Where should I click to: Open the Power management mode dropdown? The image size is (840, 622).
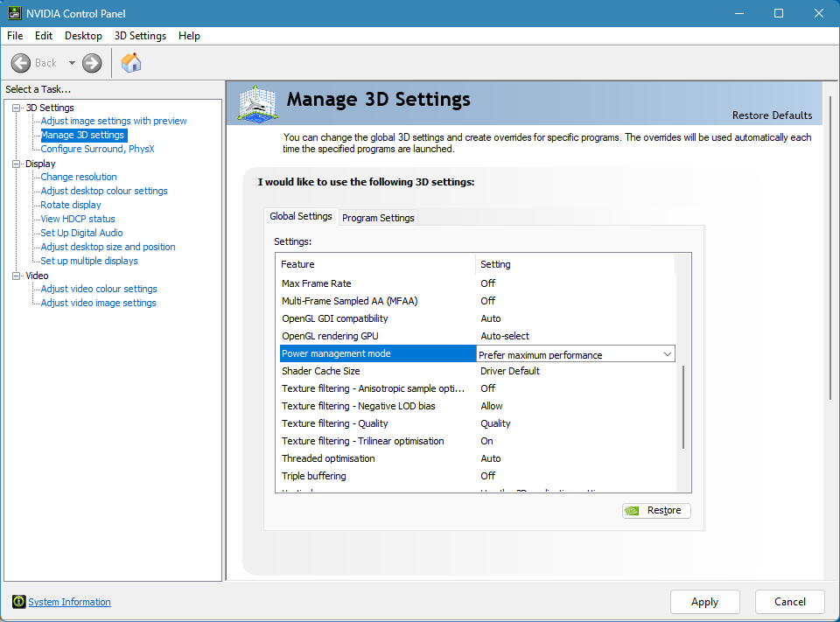coord(667,354)
